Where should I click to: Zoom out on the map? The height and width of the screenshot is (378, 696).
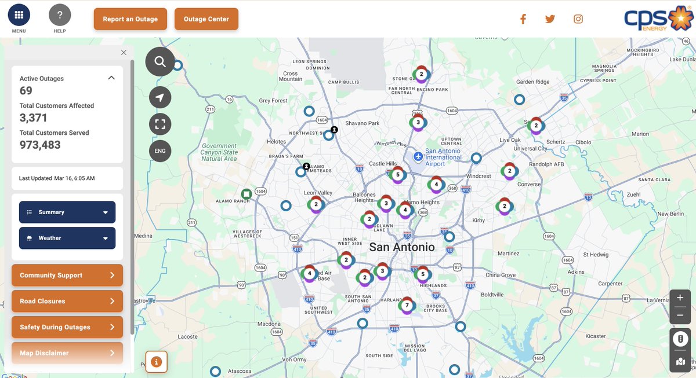pyautogui.click(x=680, y=315)
